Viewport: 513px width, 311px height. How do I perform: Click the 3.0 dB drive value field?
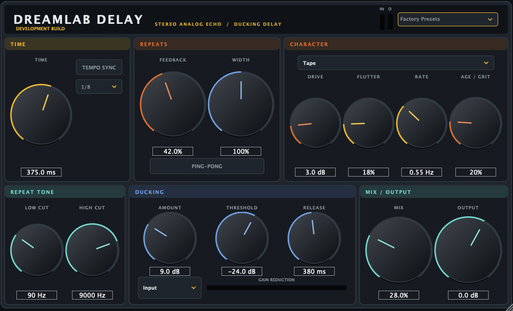coord(315,172)
